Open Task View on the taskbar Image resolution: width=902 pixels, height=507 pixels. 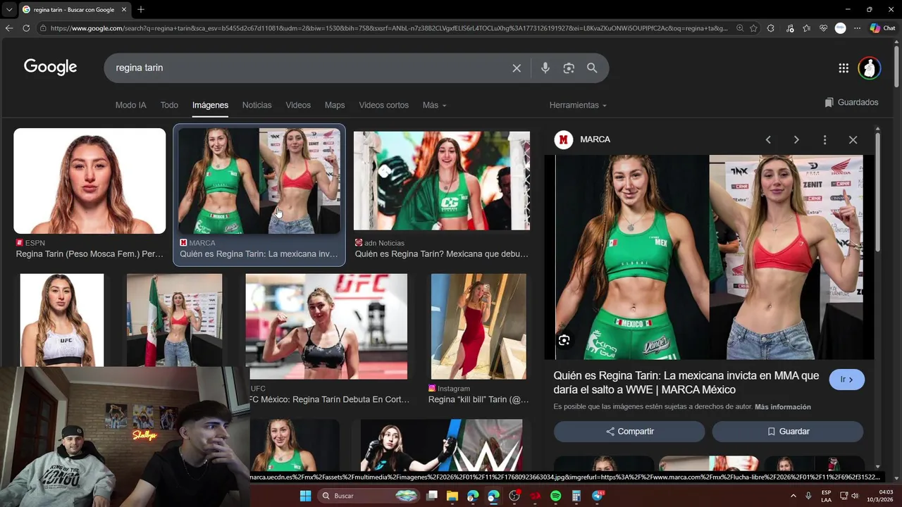432,496
